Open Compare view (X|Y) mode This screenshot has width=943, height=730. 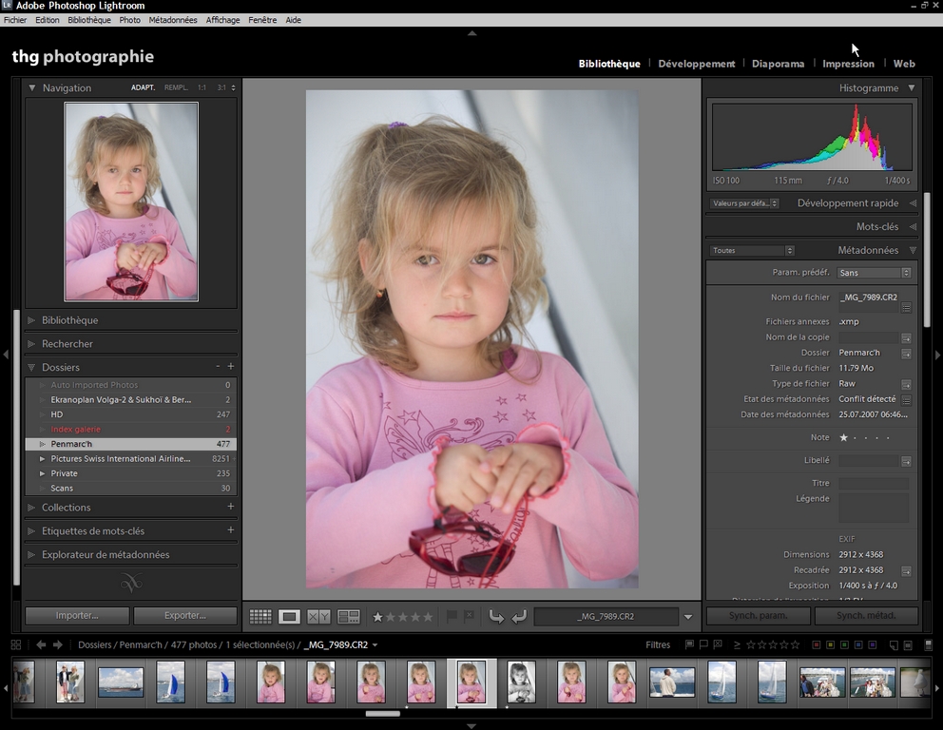click(x=318, y=617)
